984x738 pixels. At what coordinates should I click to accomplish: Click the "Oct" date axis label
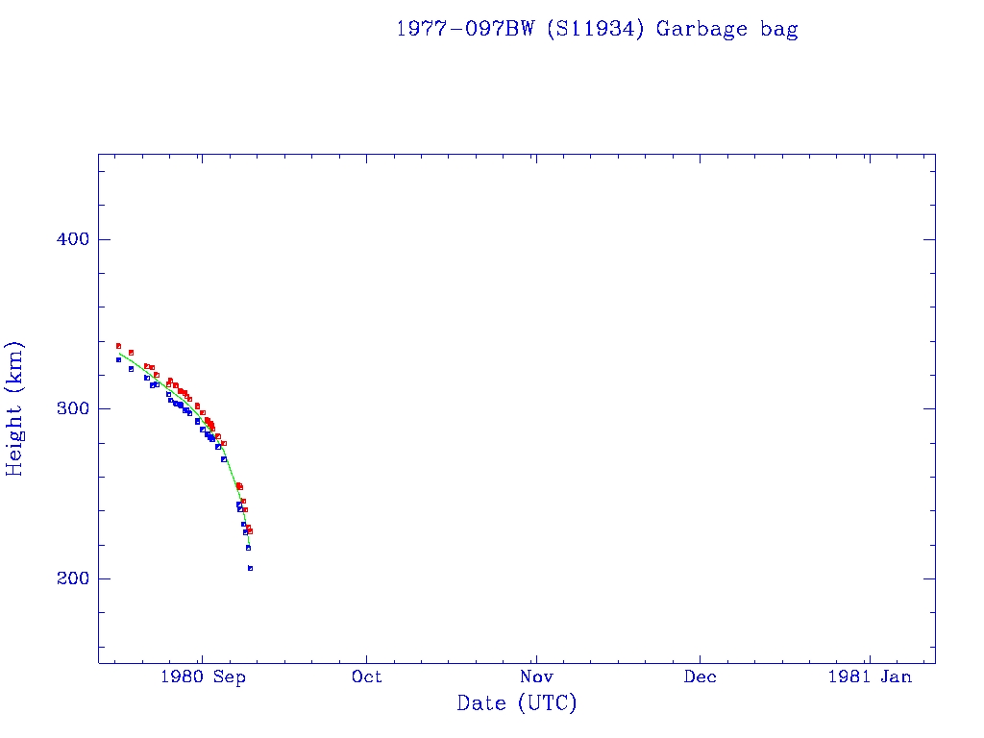point(366,676)
